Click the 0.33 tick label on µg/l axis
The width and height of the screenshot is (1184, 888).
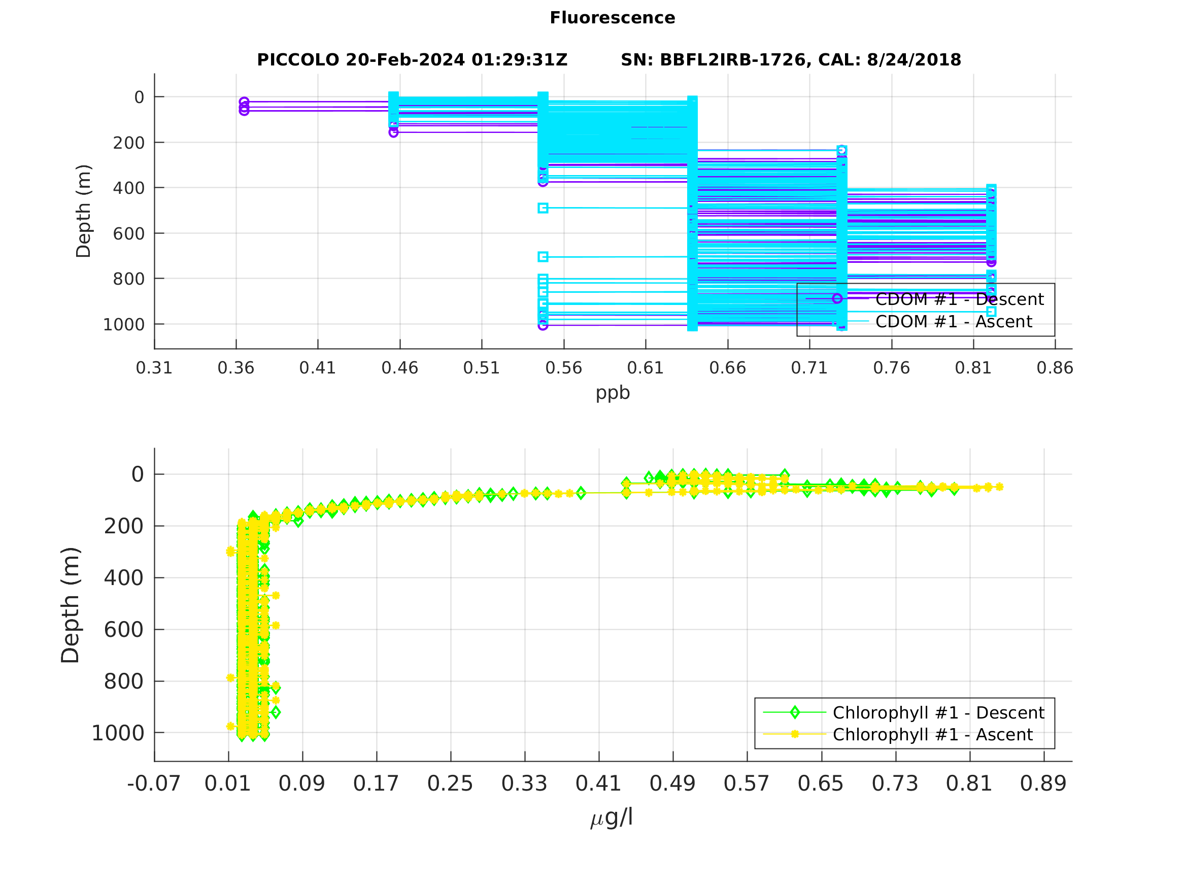tap(525, 783)
